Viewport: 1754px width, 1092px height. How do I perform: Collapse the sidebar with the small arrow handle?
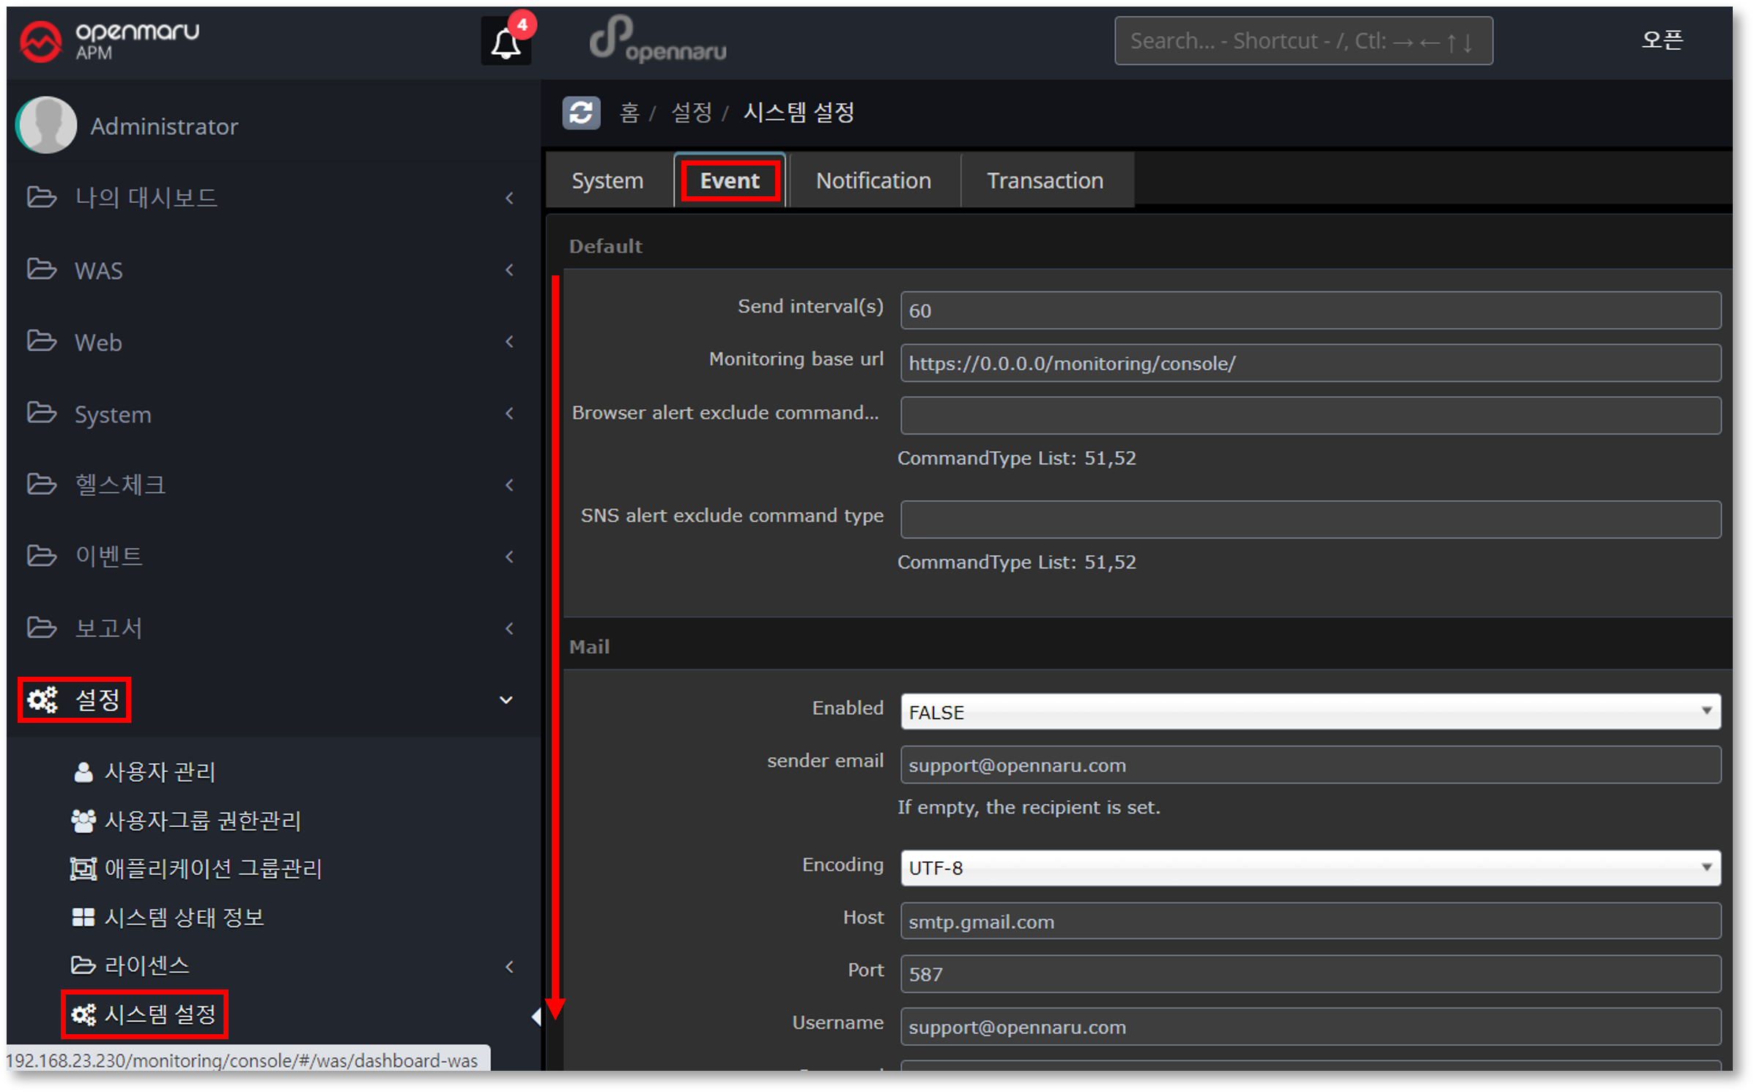click(x=536, y=1017)
